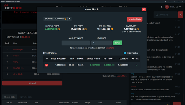Click the VG username on the 09:20 chat message
The height and width of the screenshot is (105, 185).
coord(133,74)
